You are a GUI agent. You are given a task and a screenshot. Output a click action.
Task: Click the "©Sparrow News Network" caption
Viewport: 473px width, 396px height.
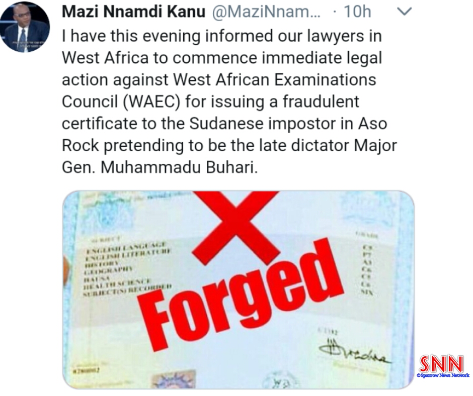pos(442,375)
